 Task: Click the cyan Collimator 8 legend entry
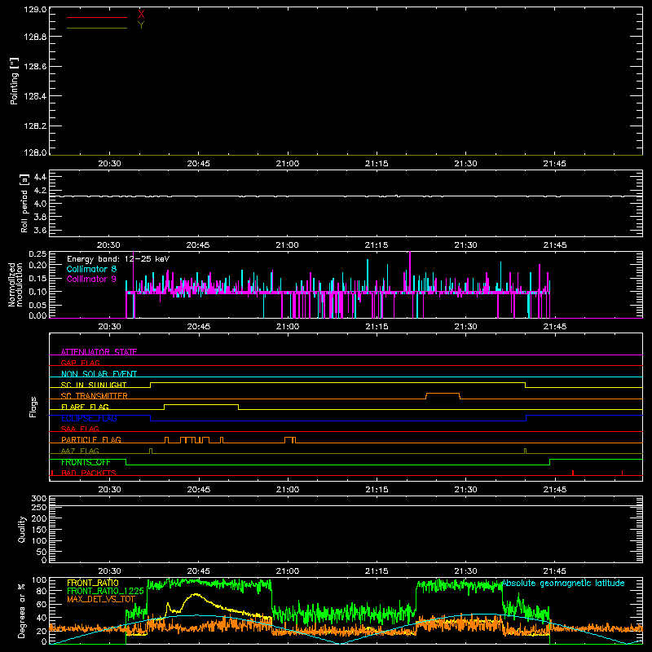(x=91, y=269)
